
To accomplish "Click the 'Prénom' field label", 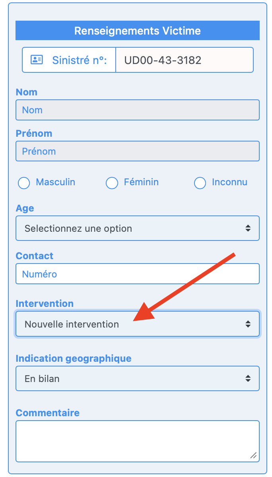I will point(34,134).
